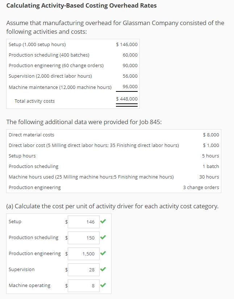Click the $448,000 total amount
The width and height of the screenshot is (234, 299).
126,99
